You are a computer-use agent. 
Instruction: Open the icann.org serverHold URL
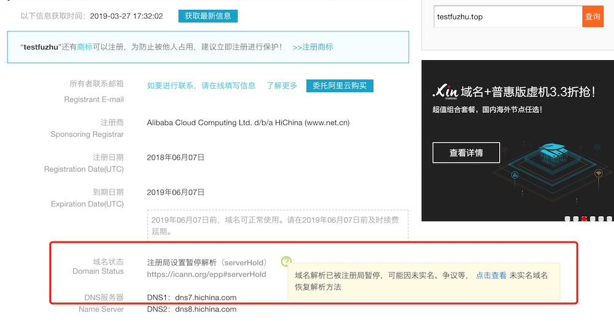coord(206,274)
